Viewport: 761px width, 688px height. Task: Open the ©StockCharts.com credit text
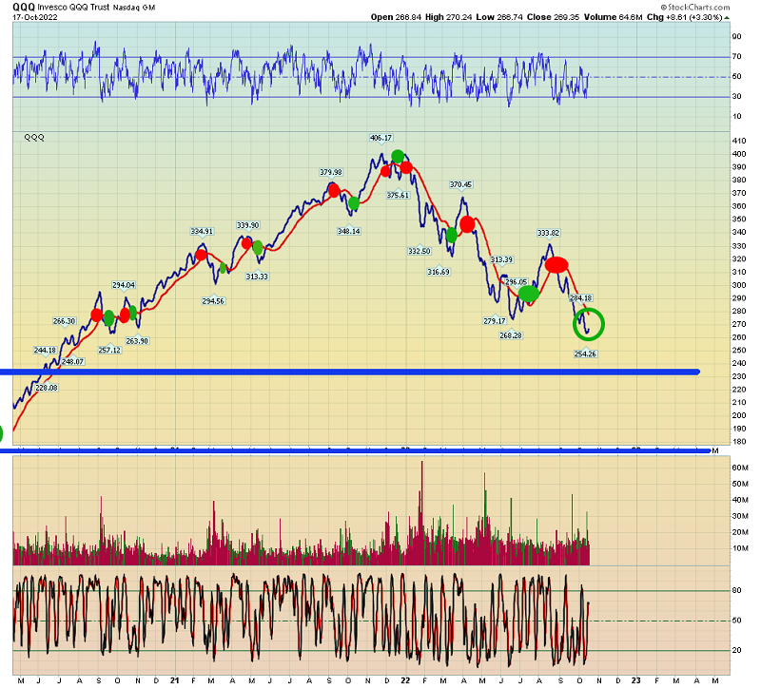click(x=695, y=7)
